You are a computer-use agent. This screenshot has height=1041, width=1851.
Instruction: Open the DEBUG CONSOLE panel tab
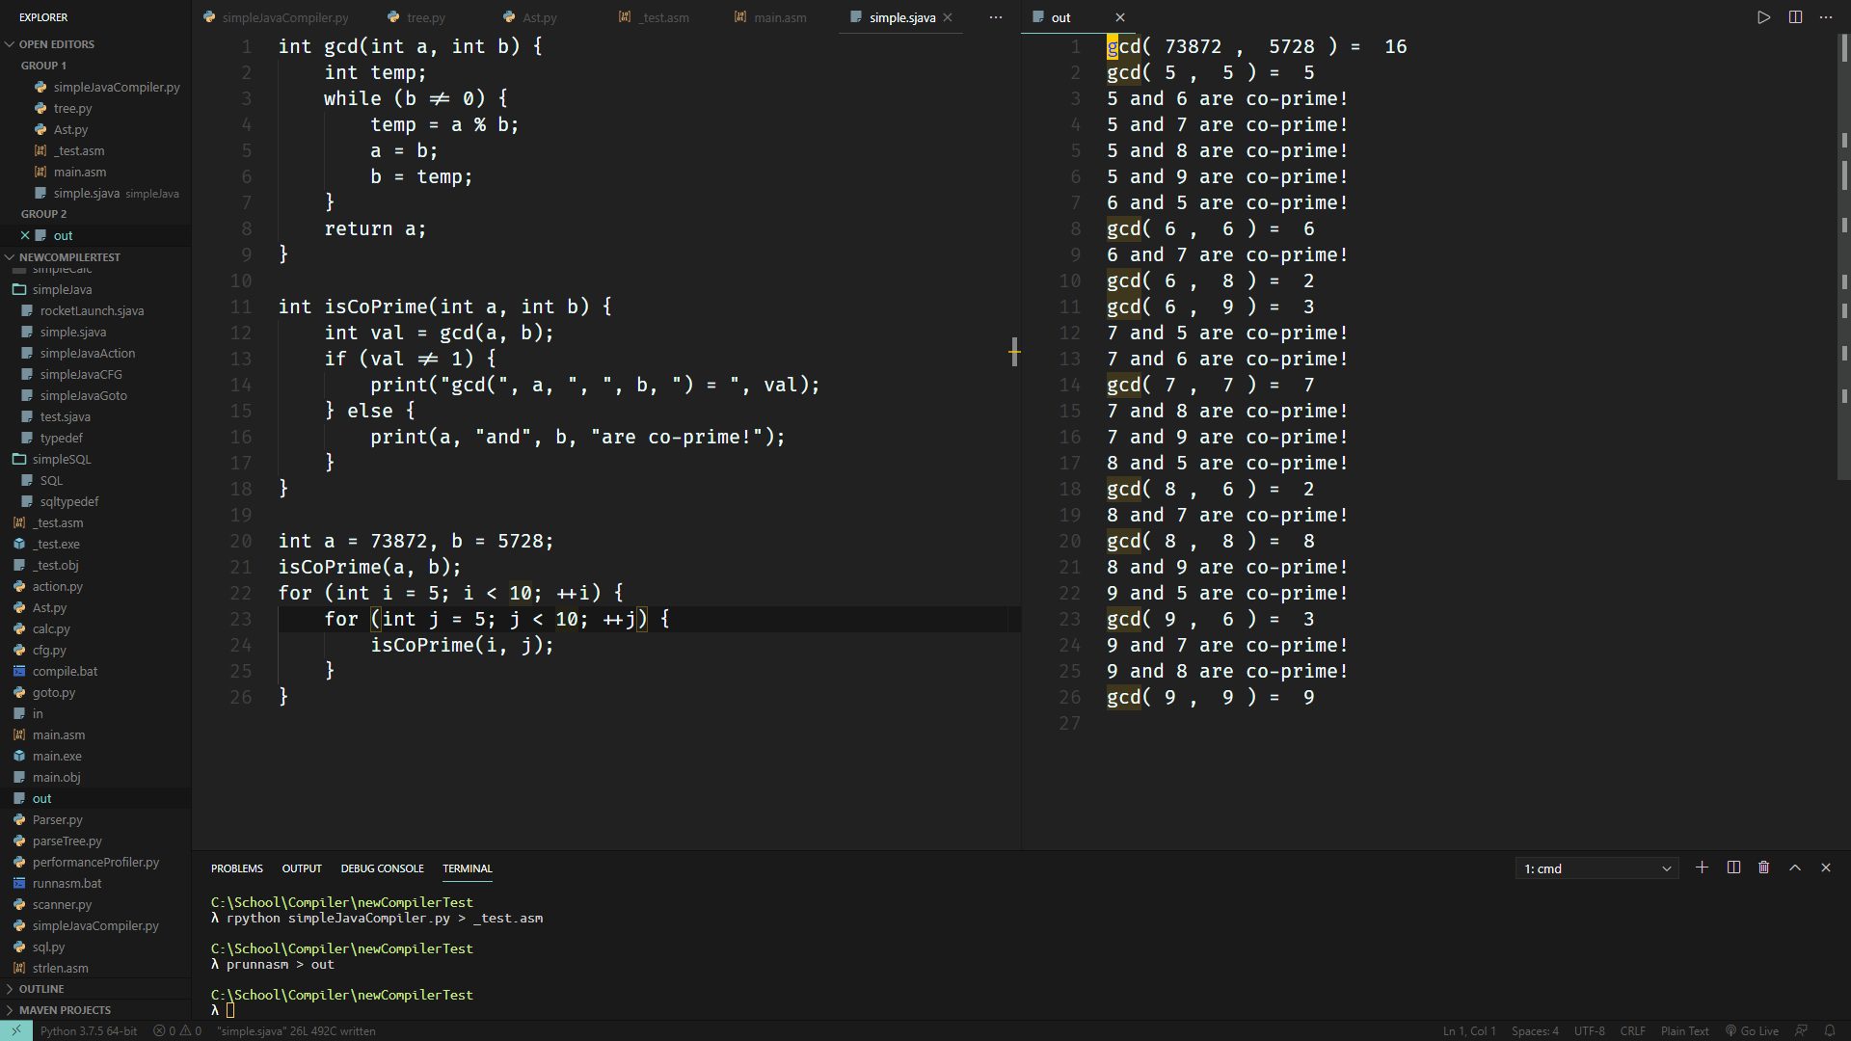[x=382, y=868]
